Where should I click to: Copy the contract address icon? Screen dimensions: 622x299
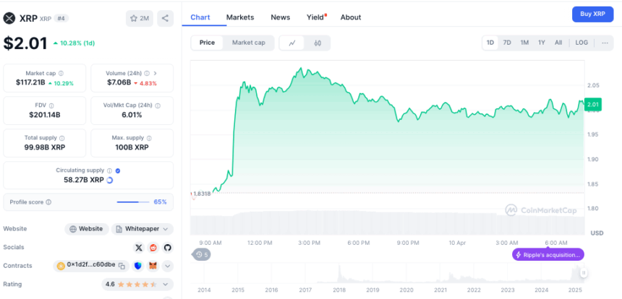pos(122,266)
